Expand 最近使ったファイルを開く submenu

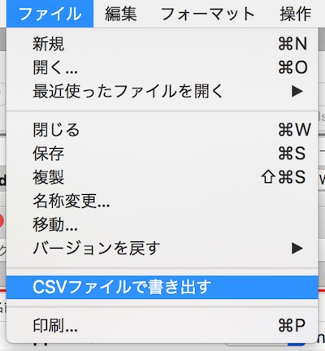point(162,91)
